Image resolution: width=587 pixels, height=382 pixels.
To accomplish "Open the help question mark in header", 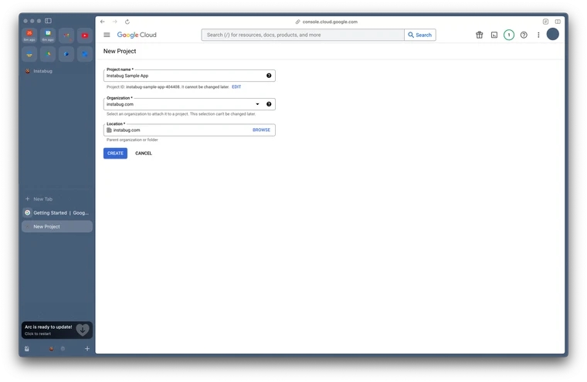I will pos(524,35).
